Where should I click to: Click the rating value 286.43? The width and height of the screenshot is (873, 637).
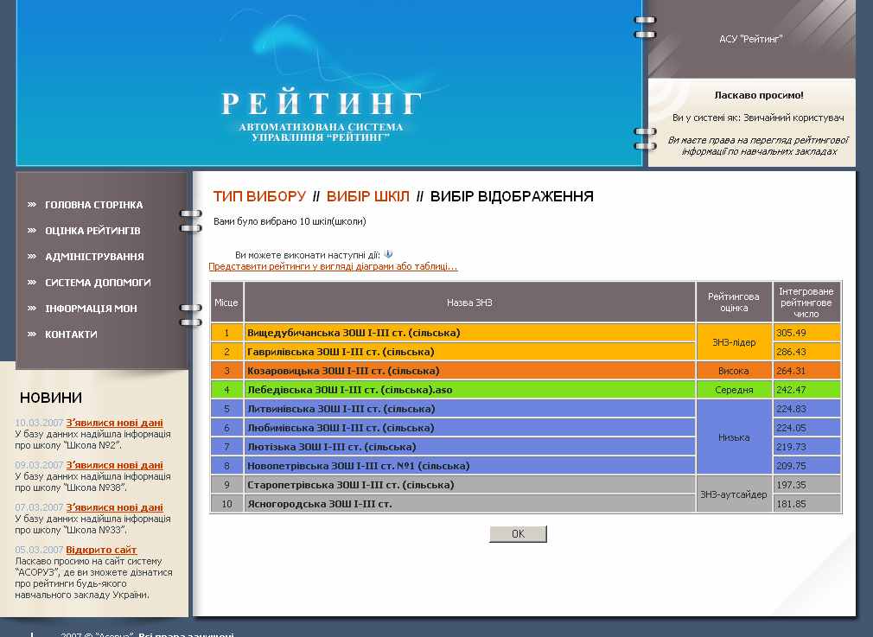point(791,352)
